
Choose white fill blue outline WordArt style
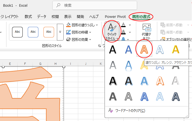pyautogui.click(x=160, y=49)
